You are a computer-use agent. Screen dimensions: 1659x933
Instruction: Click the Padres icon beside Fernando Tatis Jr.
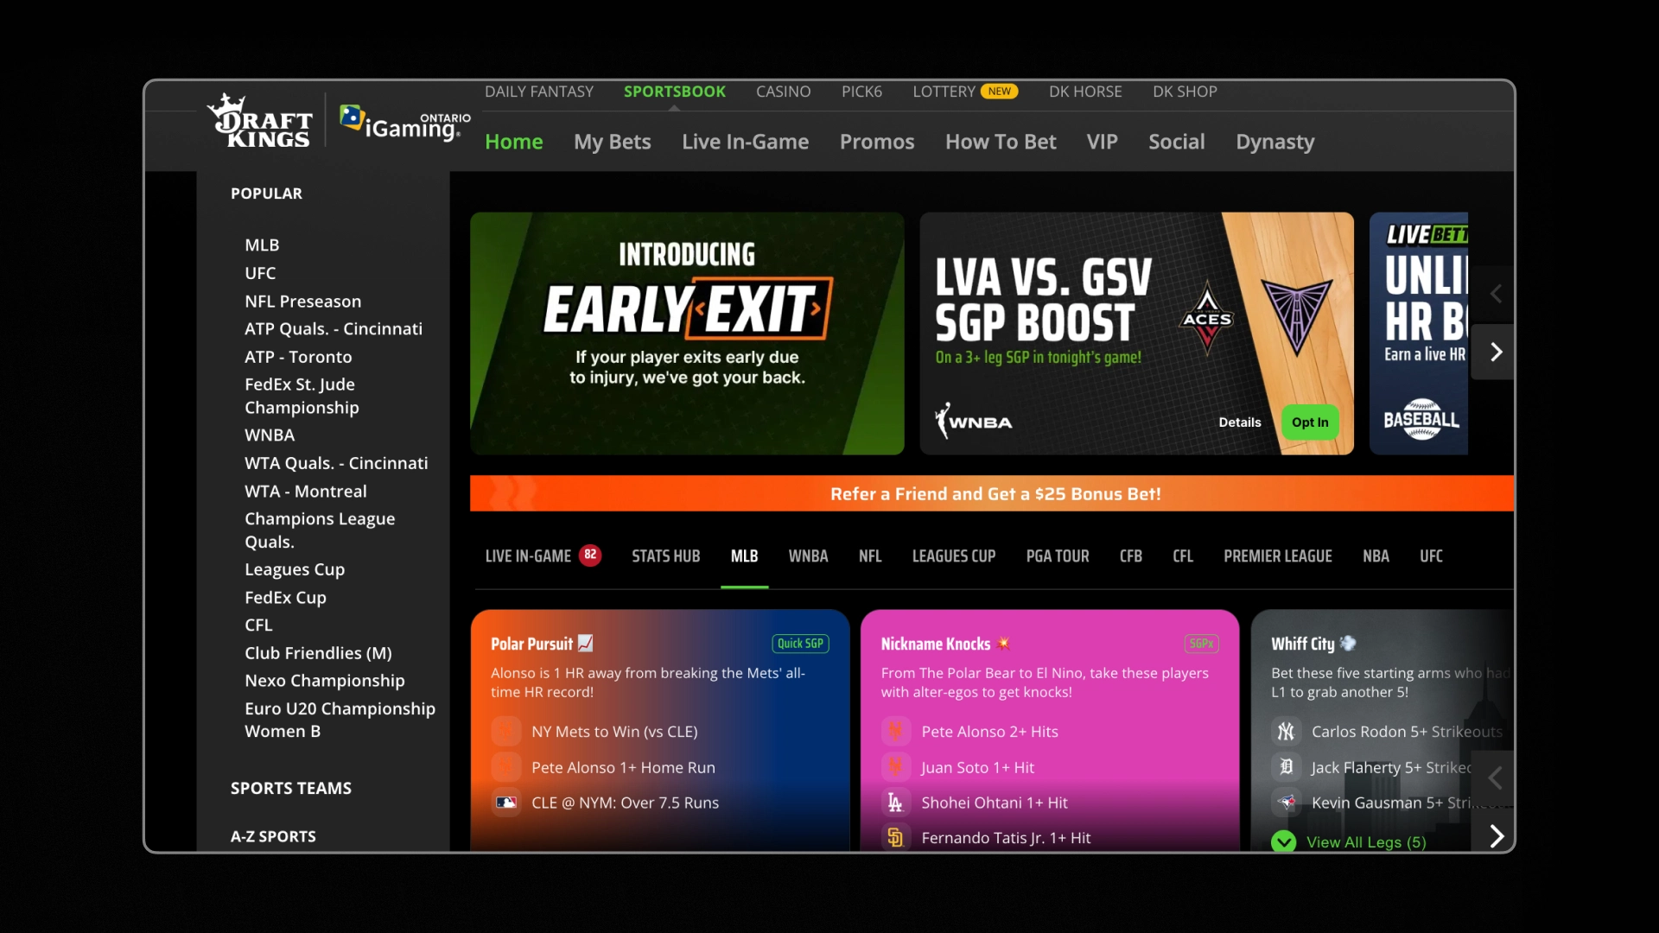896,837
